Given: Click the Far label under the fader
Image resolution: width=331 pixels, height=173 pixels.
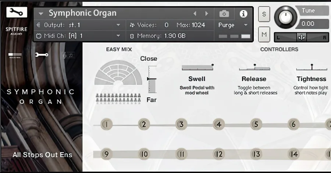Looking at the screenshot, I should coord(152,100).
